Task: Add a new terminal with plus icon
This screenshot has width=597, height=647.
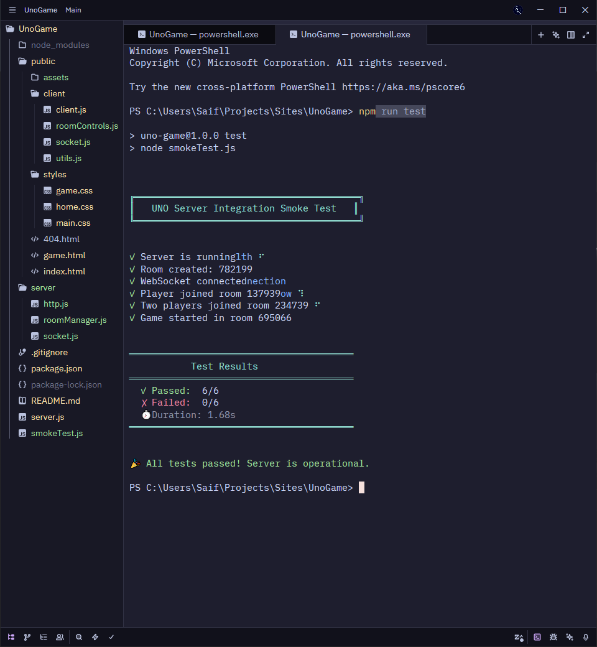Action: (541, 35)
